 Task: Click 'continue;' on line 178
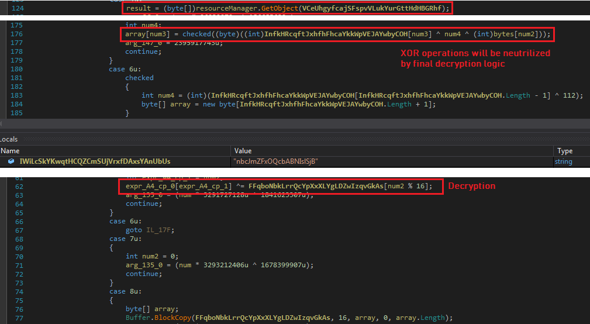[x=143, y=51]
